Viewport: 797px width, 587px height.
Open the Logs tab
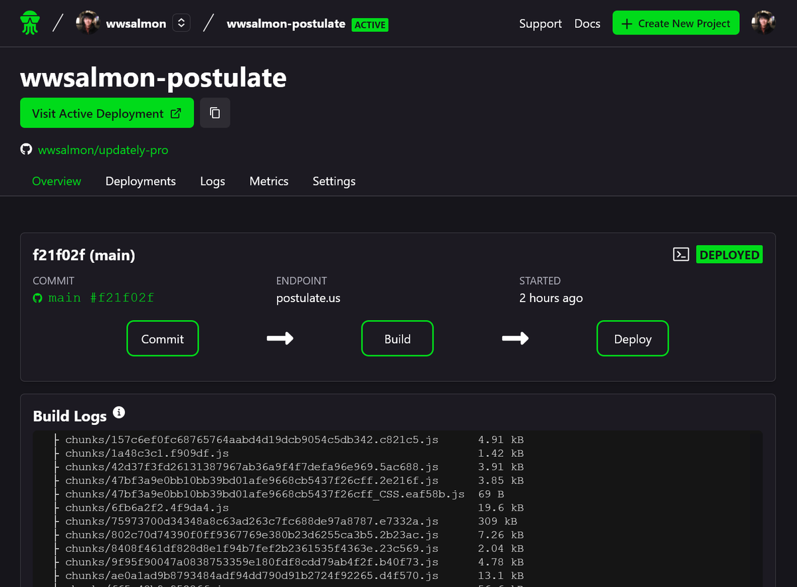pyautogui.click(x=213, y=181)
